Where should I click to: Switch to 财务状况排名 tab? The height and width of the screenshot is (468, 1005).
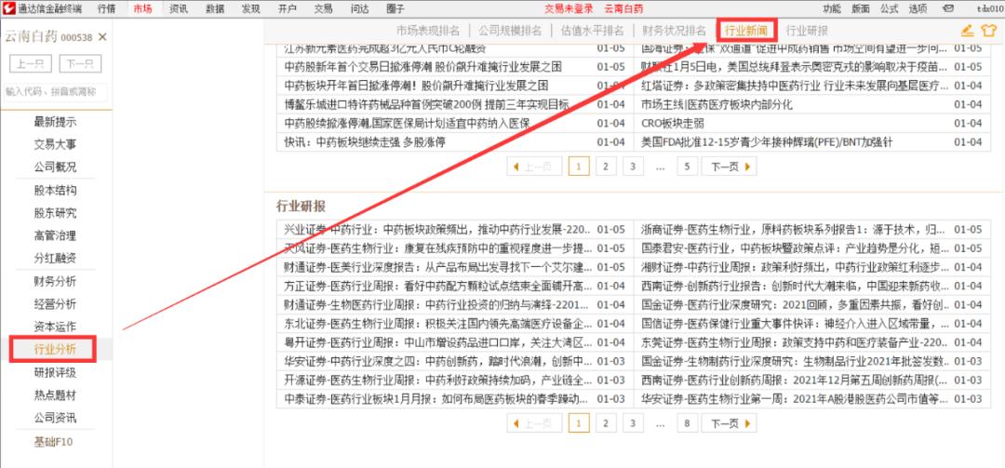(x=675, y=30)
